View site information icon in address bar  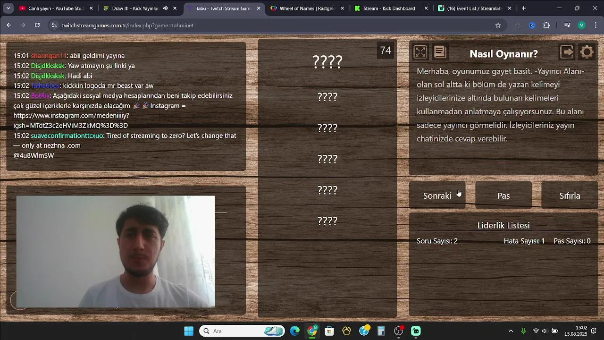[x=54, y=25]
